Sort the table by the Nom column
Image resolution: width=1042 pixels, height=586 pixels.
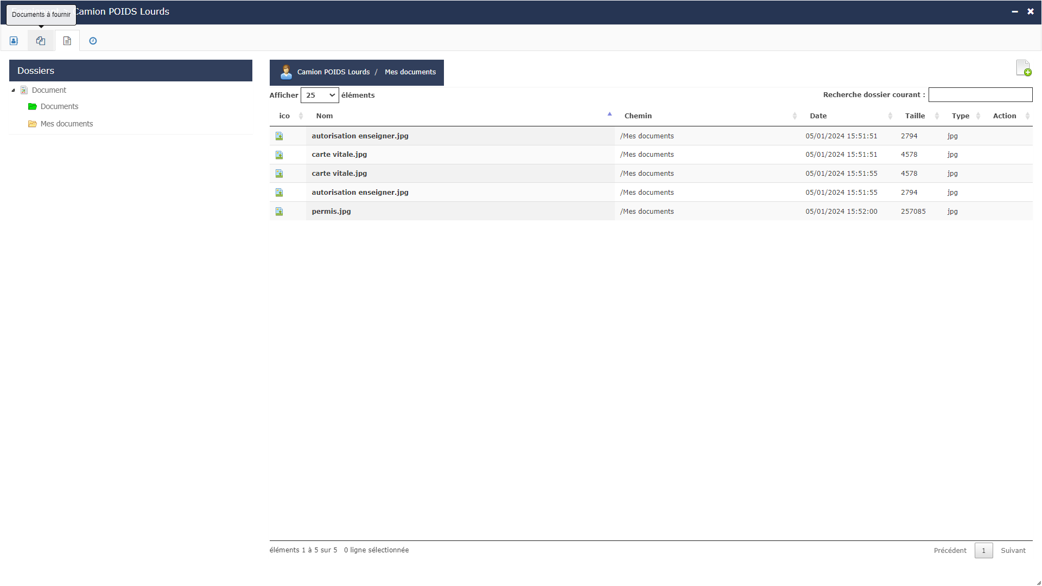click(325, 116)
